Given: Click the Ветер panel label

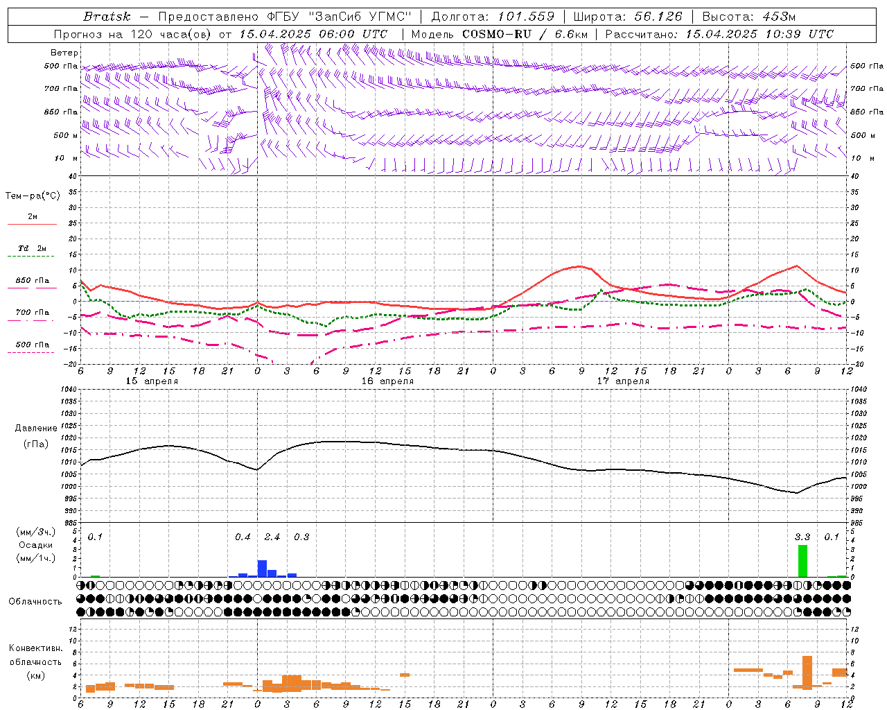Looking at the screenshot, I should 64,53.
